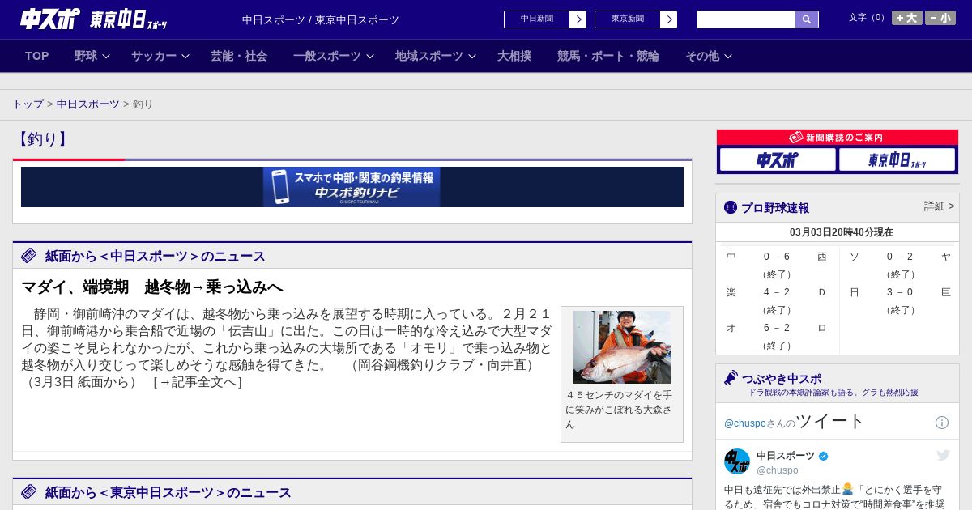
Task: Click the 中日スポーツ Twitter avatar
Action: pos(737,461)
